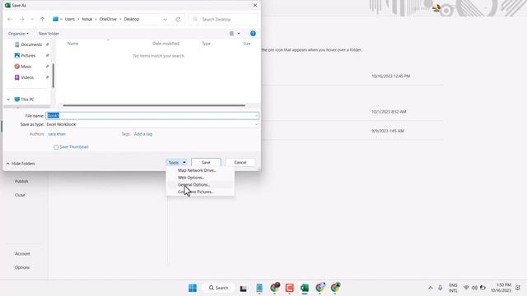The width and height of the screenshot is (527, 296).
Task: Select Publish in Excel backstage menu
Action: tap(21, 181)
